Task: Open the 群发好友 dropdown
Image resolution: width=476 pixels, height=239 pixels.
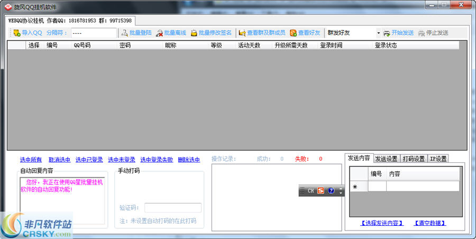Action: [x=378, y=33]
